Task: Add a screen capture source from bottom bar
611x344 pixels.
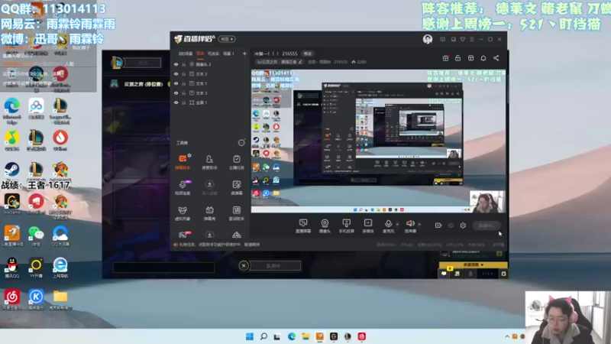Action: coord(302,226)
